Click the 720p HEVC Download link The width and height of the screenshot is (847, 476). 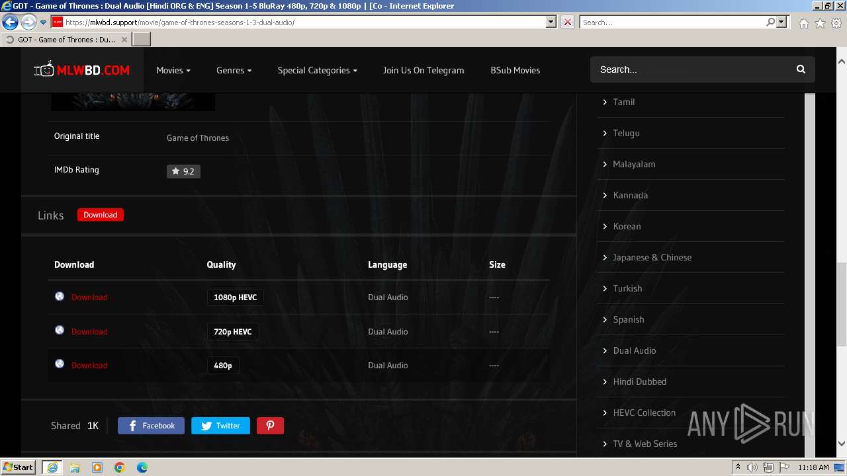tap(89, 332)
